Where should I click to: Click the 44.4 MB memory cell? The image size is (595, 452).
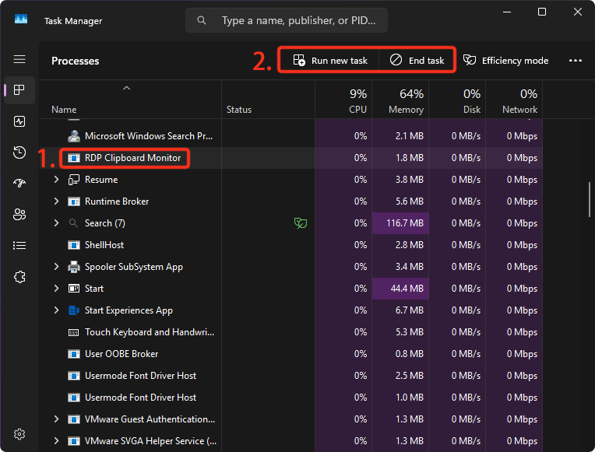pos(400,289)
